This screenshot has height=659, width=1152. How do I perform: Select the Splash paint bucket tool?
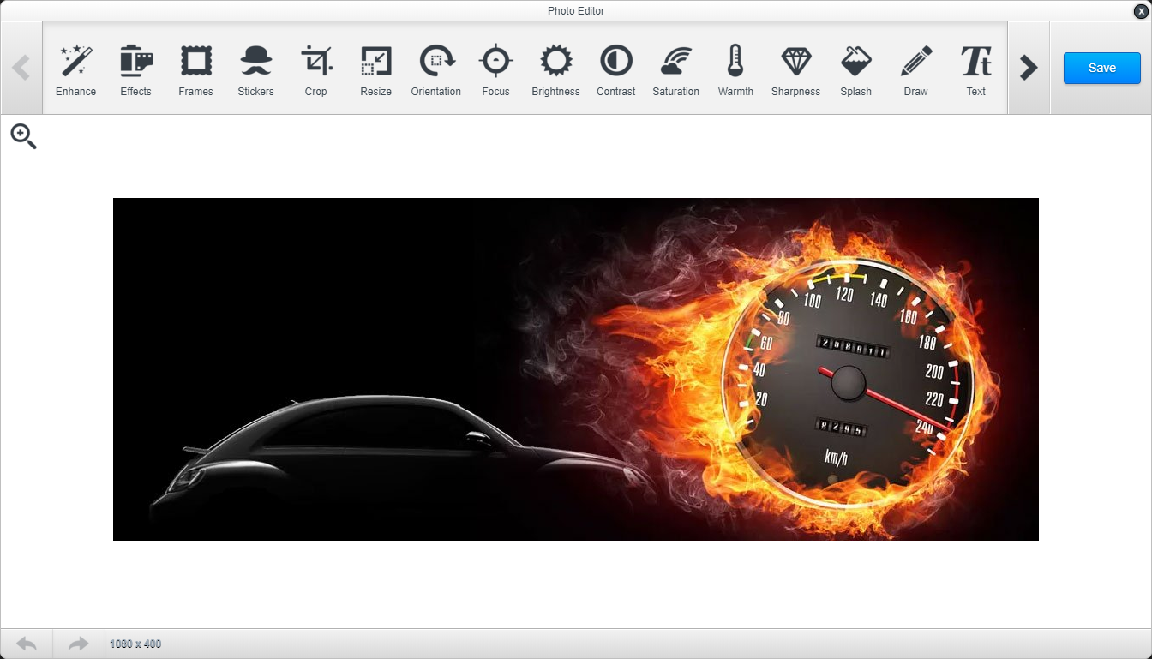(855, 69)
